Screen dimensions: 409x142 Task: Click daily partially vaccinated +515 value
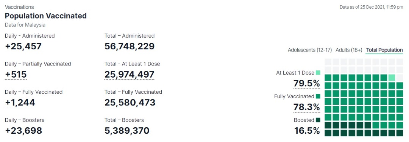(x=16, y=75)
